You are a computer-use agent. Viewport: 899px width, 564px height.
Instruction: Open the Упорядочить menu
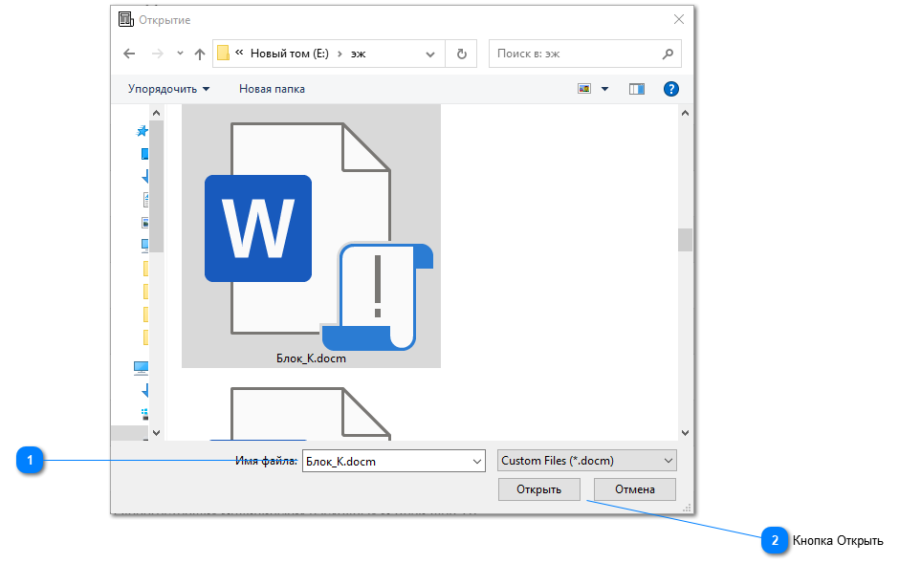168,89
